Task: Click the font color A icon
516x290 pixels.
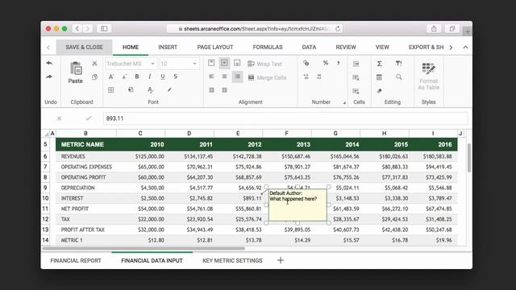Action: point(151,89)
